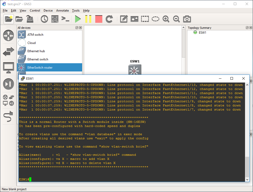
Task: Select Ethernet switch in device list
Action: 50,59
